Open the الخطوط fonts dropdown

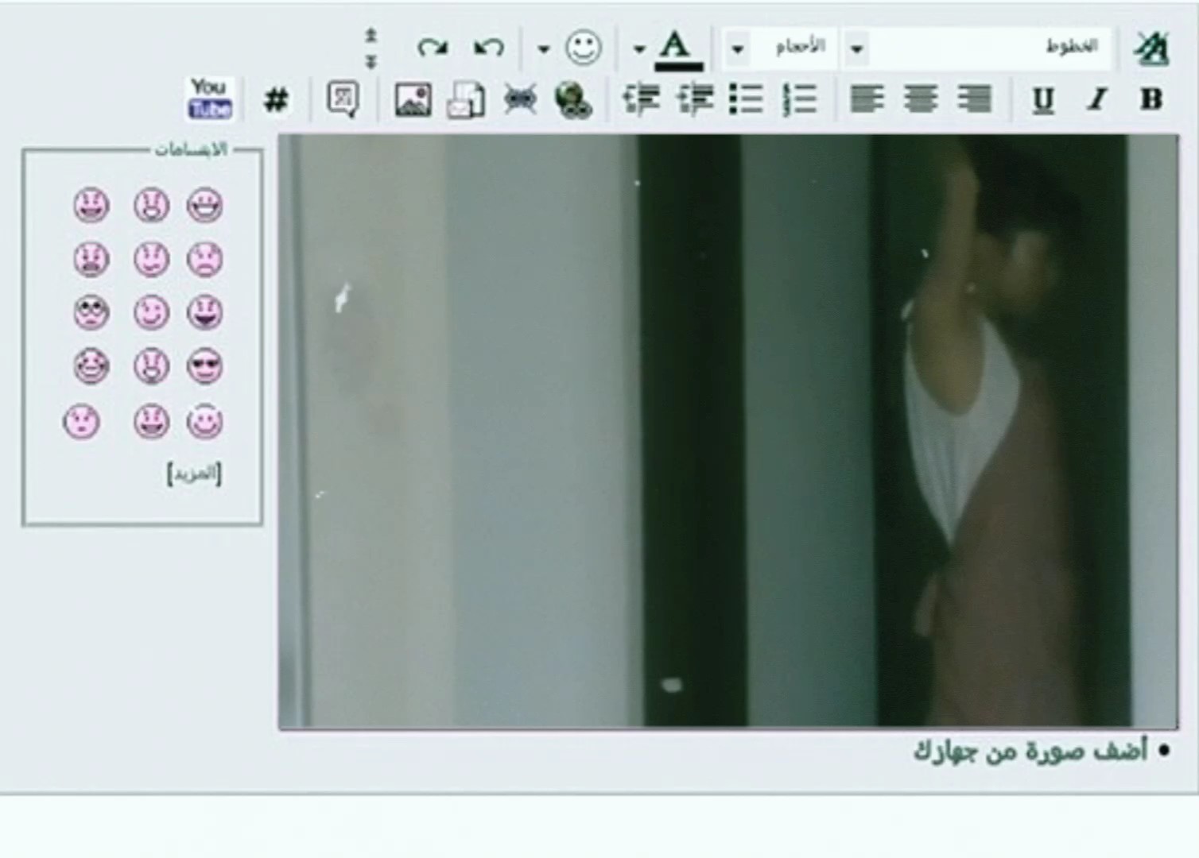[857, 48]
